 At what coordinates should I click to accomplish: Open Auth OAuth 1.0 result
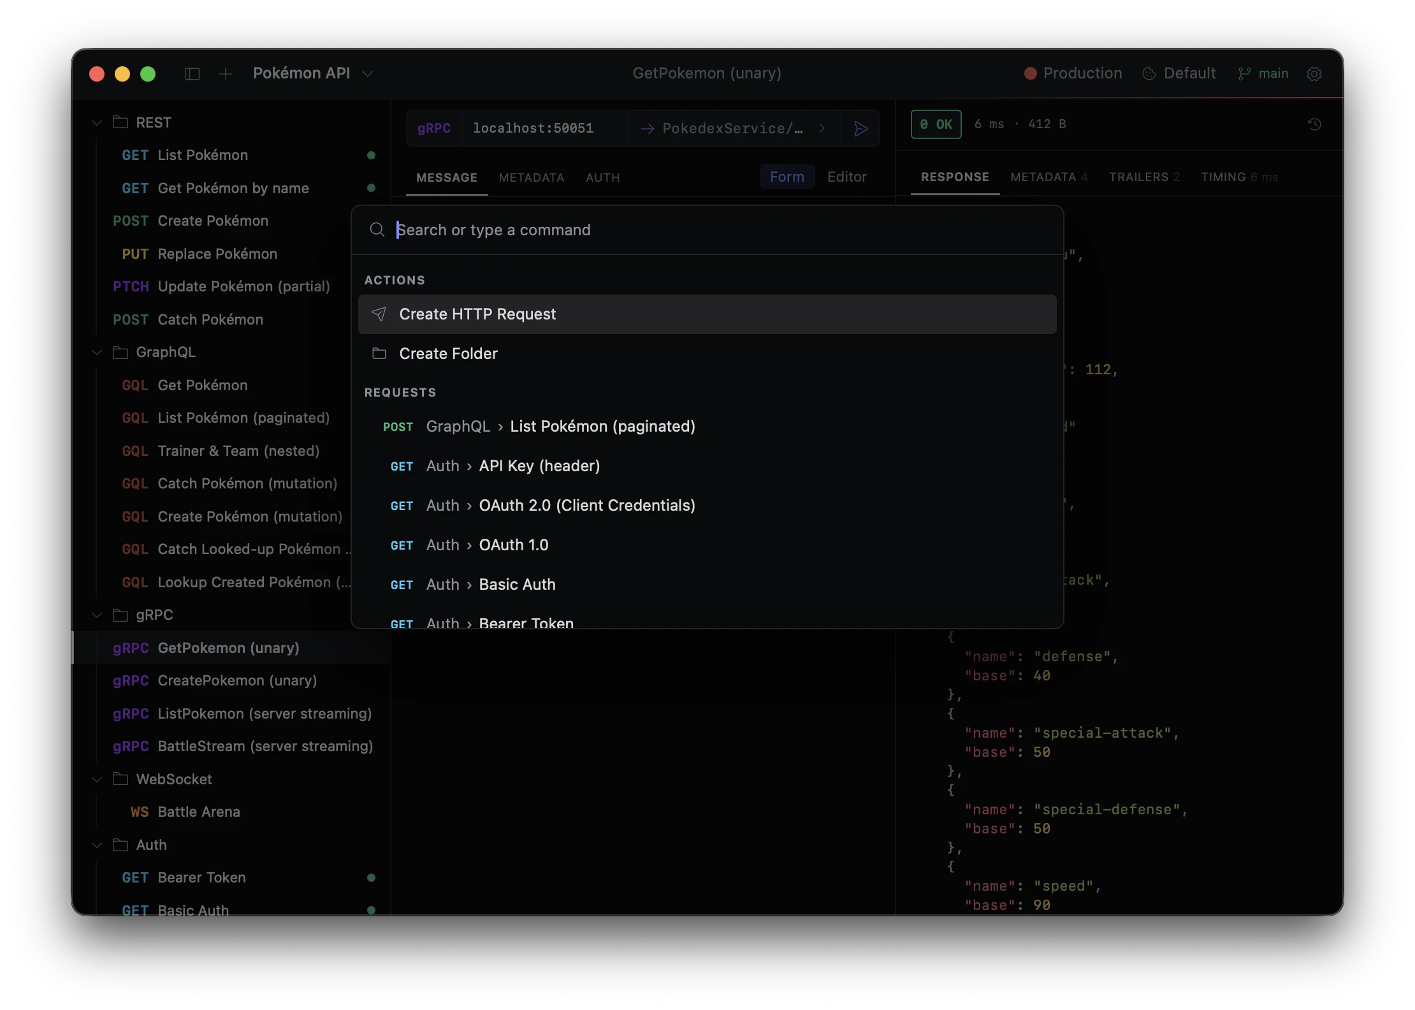(x=707, y=545)
